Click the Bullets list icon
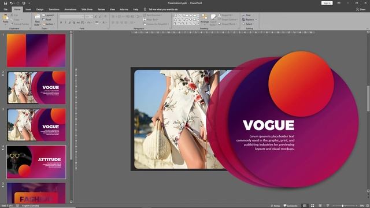370x208 pixels. (x=113, y=17)
